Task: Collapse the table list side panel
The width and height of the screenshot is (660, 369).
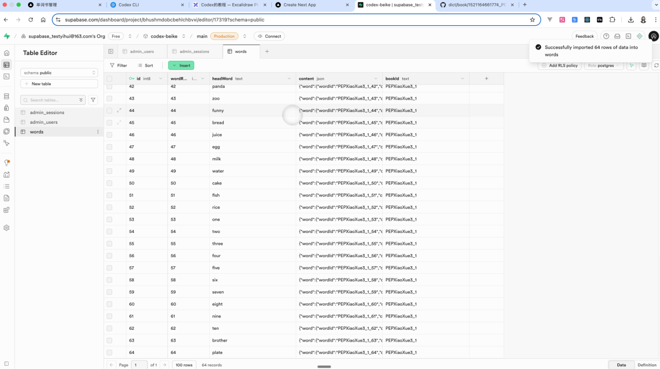Action: [x=111, y=52]
